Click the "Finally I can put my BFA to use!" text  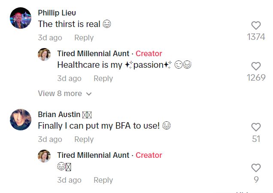[99, 126]
